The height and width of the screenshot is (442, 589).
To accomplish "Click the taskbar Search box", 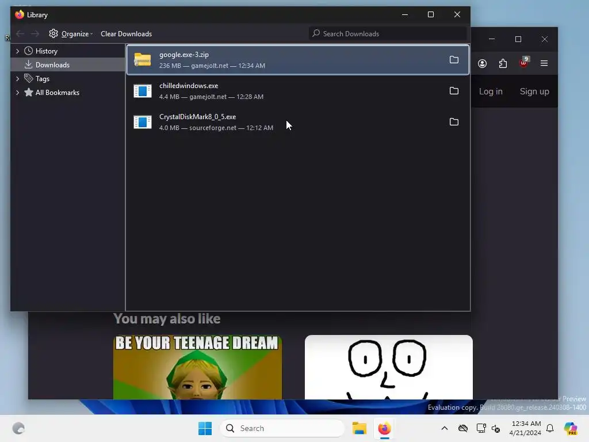I will coord(282,428).
